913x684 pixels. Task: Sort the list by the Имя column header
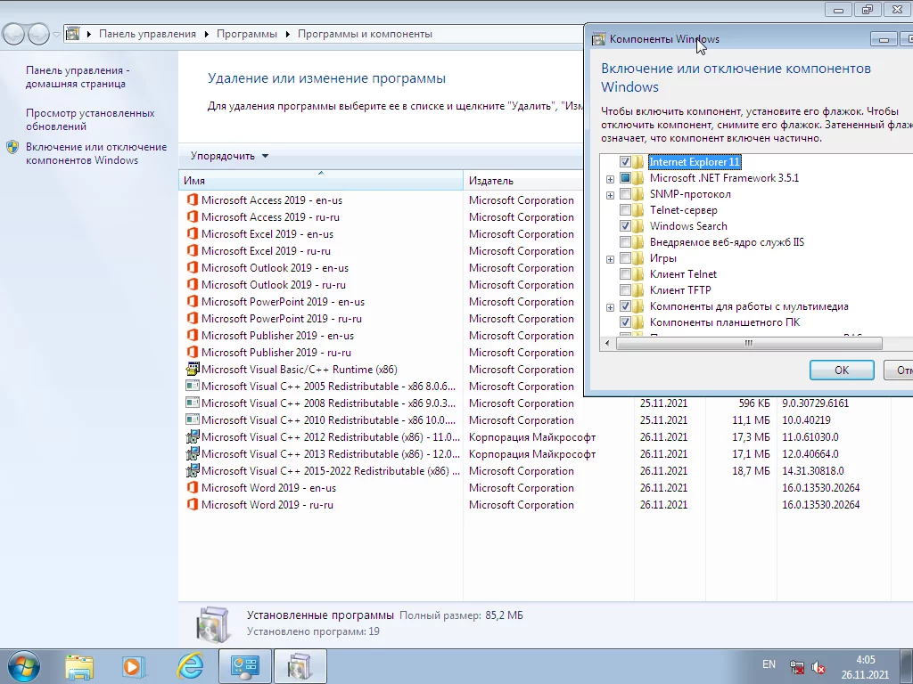(x=320, y=180)
